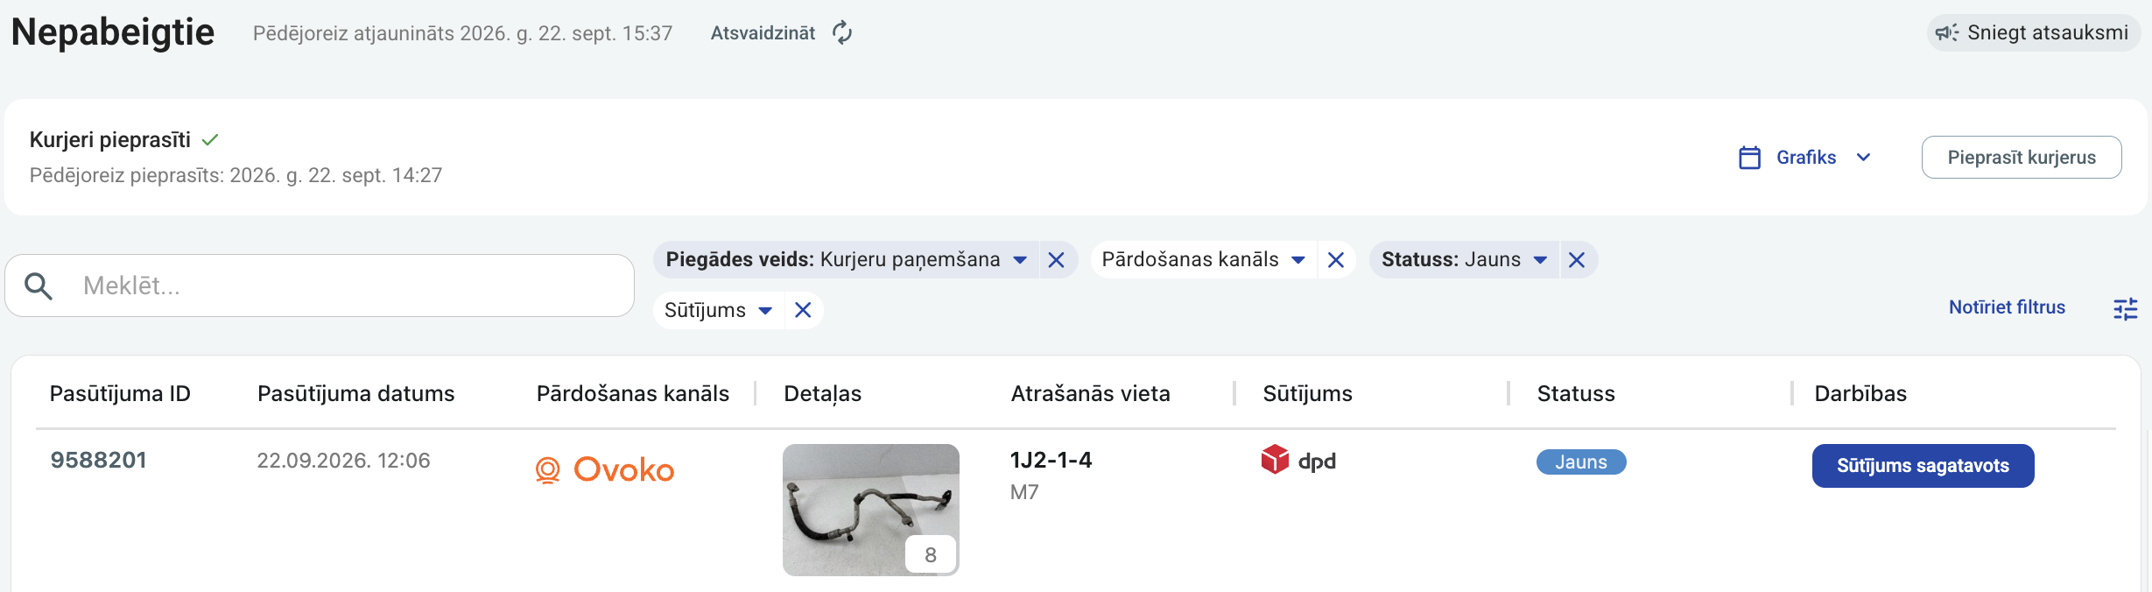Click the Pasūtījuma ID column header
The height and width of the screenshot is (592, 2152).
tap(120, 394)
